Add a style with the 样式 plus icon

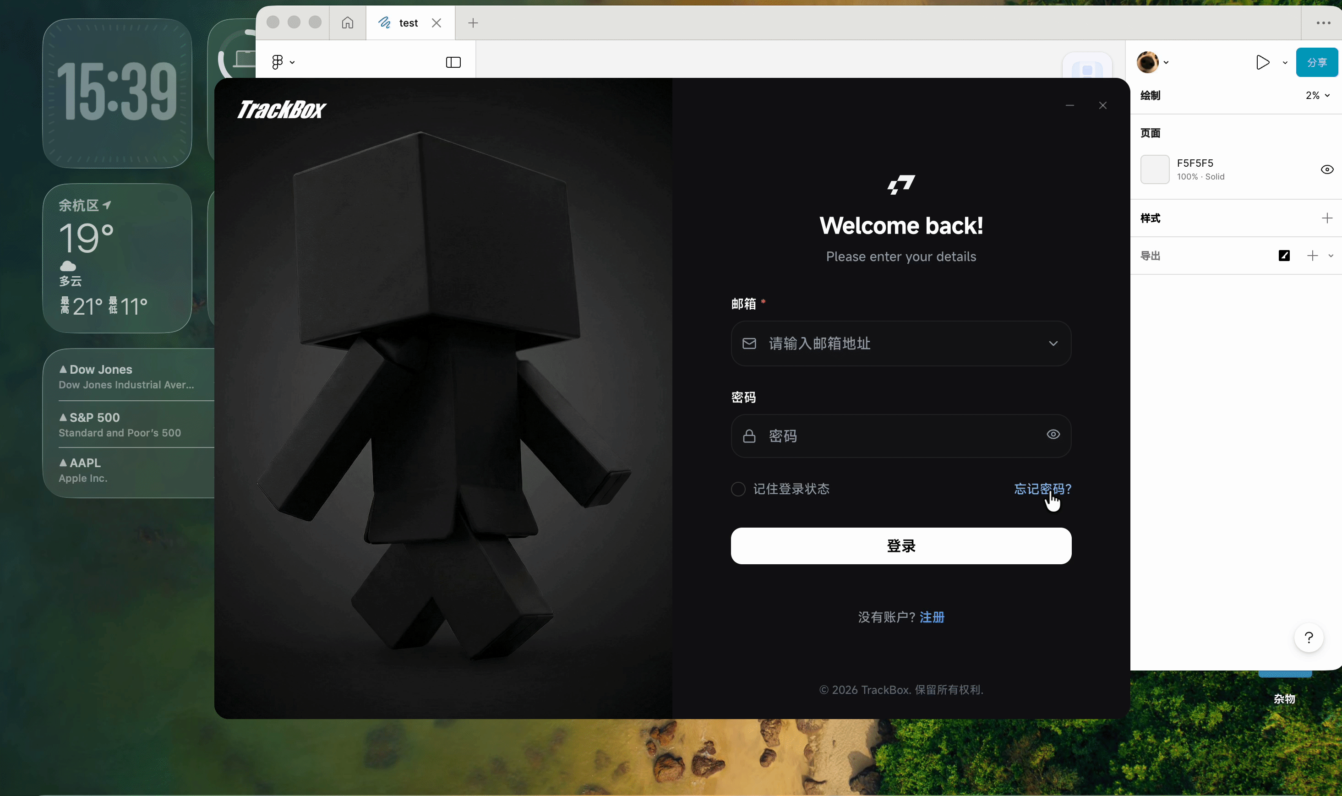(x=1326, y=218)
